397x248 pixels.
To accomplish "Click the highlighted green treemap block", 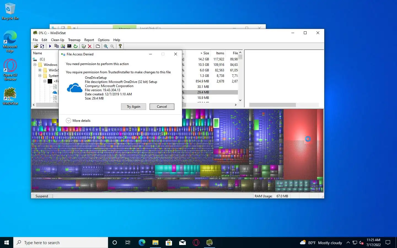I will point(216,123).
